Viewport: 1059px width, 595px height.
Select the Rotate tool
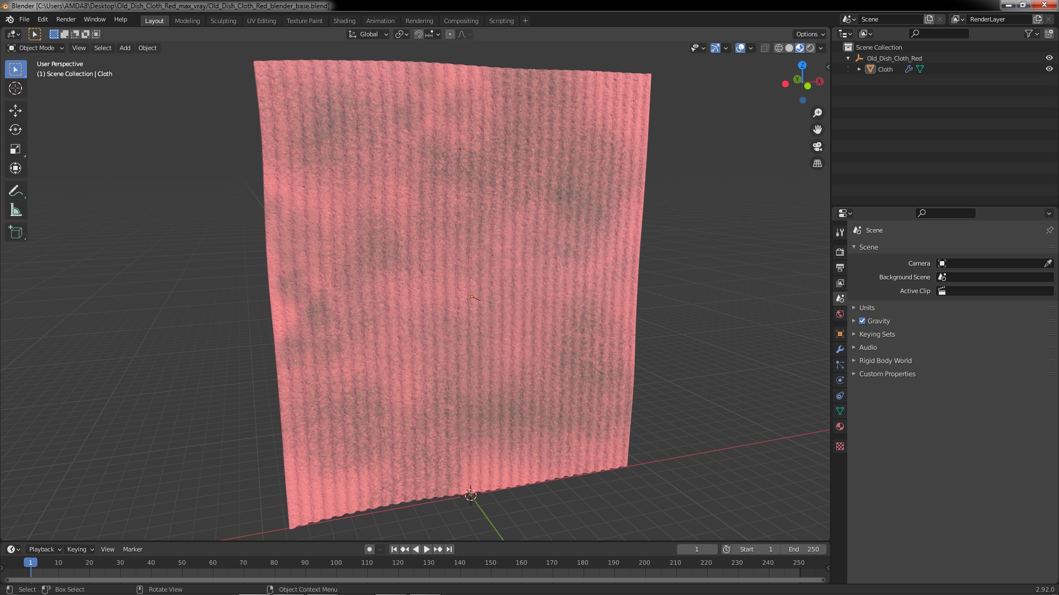pyautogui.click(x=15, y=130)
